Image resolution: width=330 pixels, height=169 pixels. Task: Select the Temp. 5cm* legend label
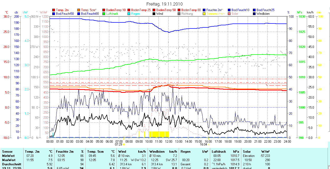(89, 10)
